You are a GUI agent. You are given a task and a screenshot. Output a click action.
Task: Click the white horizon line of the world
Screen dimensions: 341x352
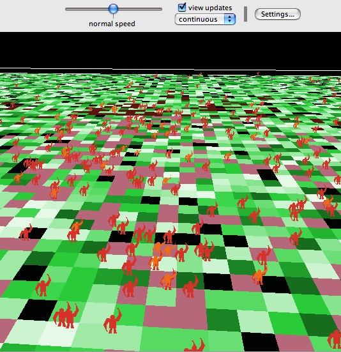170,69
